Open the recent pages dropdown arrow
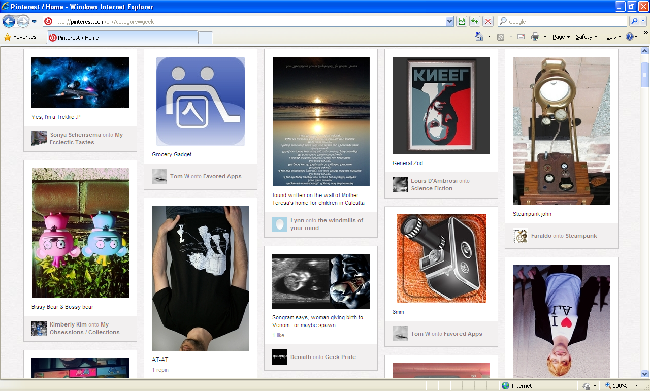This screenshot has height=391, width=650. pos(34,22)
